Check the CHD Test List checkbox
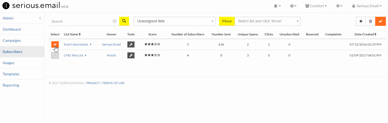 [55, 55]
